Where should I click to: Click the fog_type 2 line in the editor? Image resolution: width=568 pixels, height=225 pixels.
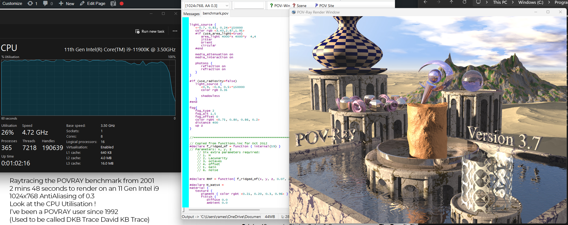click(x=205, y=111)
